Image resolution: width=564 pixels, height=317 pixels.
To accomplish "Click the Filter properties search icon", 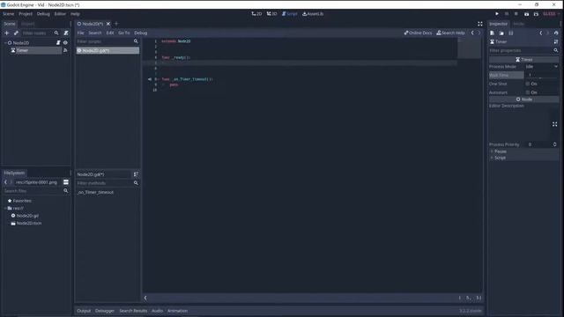I will coord(556,50).
